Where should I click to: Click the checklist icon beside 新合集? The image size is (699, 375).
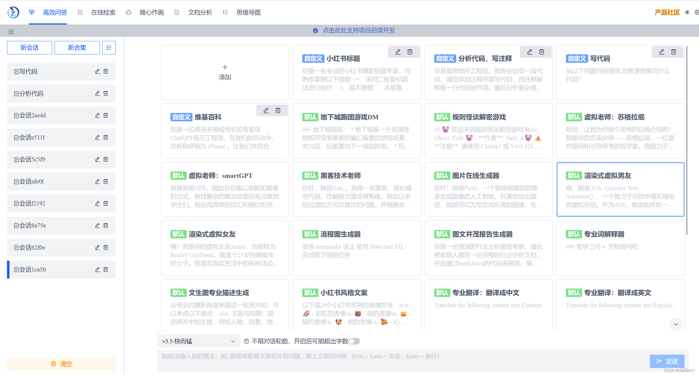point(109,48)
